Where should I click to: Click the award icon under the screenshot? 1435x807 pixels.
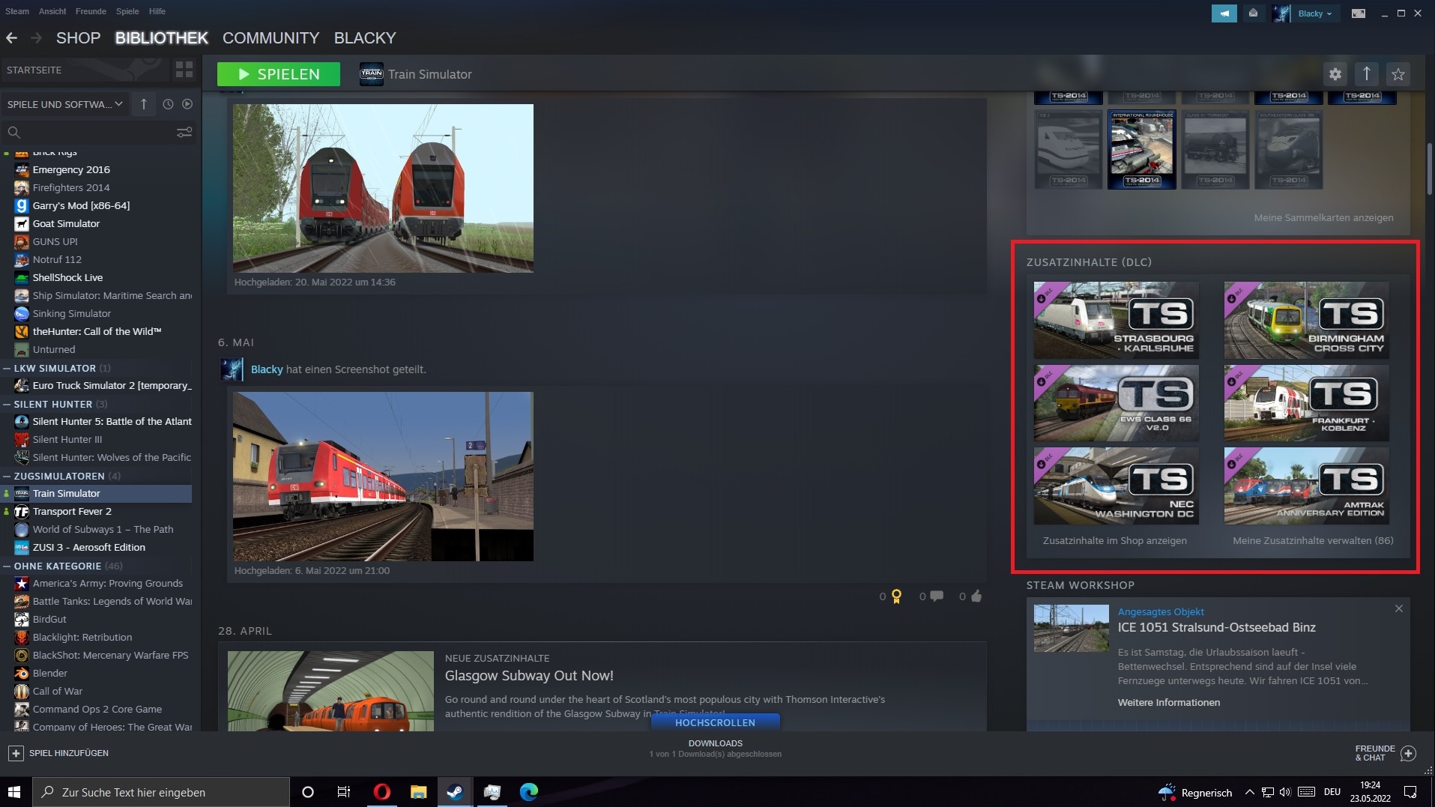pyautogui.click(x=897, y=596)
